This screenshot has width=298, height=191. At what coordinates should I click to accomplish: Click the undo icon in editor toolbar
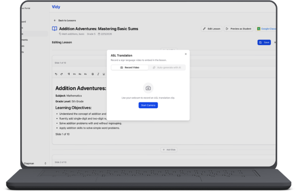click(x=56, y=74)
